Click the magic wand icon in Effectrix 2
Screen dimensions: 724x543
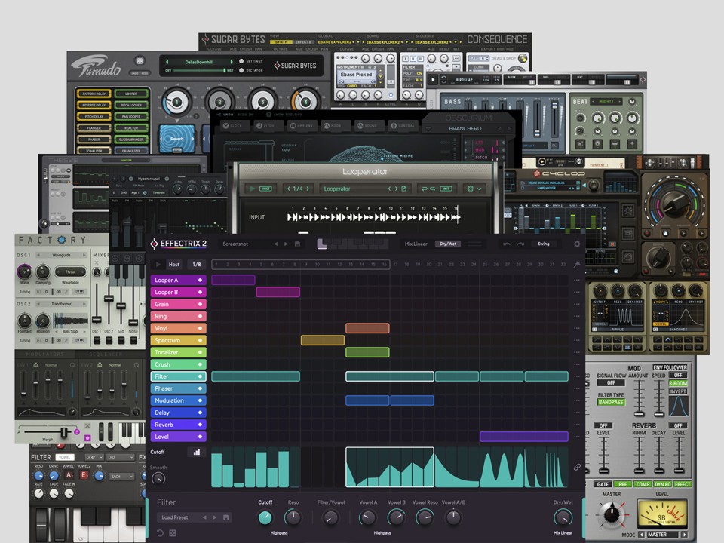pos(577,265)
